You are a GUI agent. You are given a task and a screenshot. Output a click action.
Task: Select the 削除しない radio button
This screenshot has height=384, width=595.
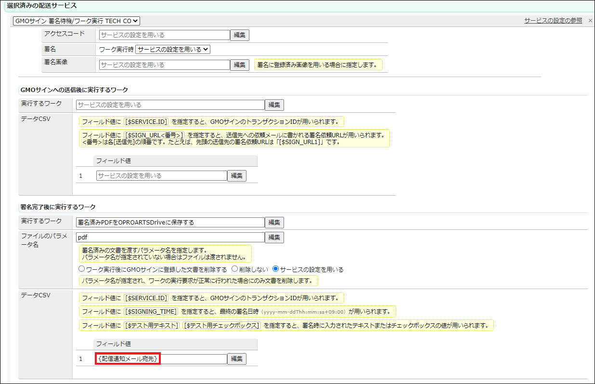click(x=235, y=269)
